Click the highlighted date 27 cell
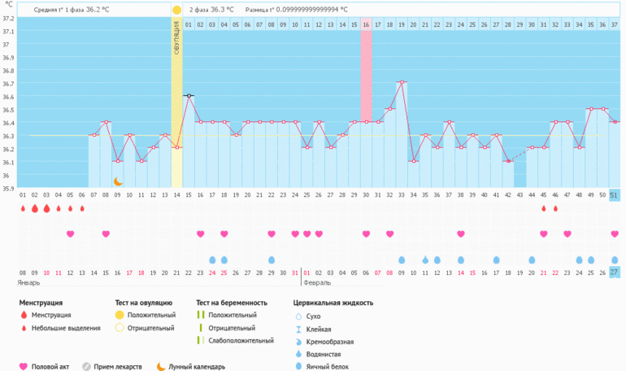 coord(614,272)
